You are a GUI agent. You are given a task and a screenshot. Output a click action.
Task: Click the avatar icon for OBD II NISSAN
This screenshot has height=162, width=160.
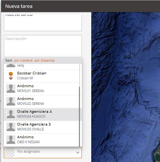coord(11,139)
